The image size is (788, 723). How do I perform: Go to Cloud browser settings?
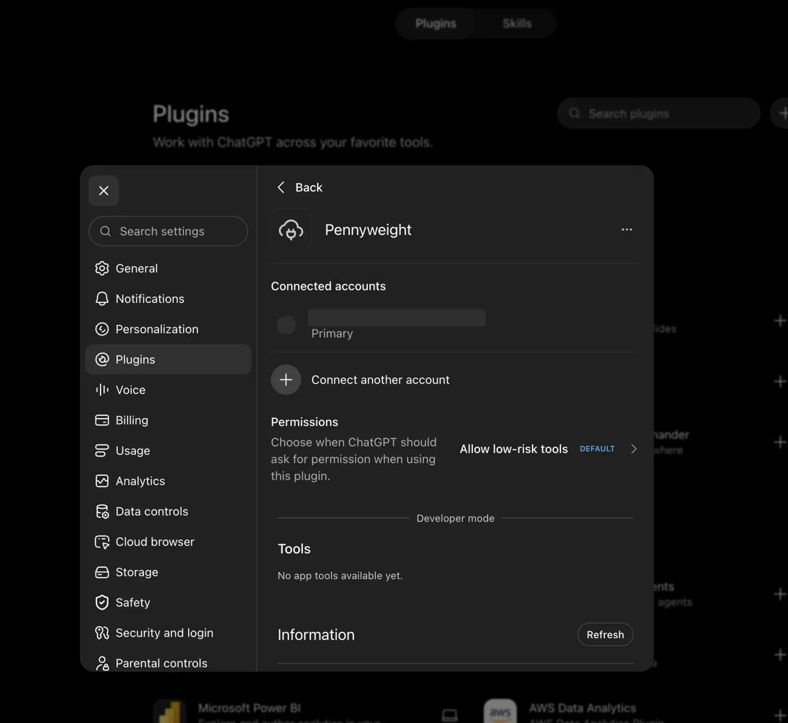168,542
